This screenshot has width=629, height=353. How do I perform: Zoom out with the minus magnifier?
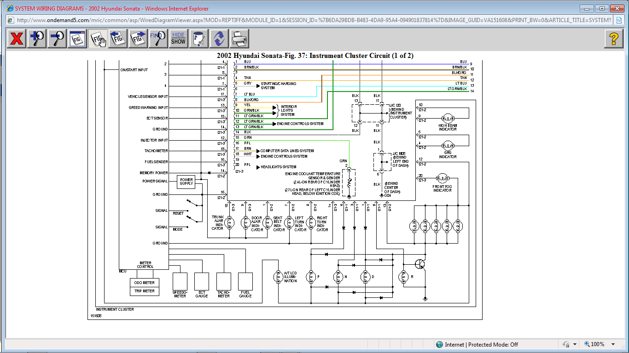point(57,39)
